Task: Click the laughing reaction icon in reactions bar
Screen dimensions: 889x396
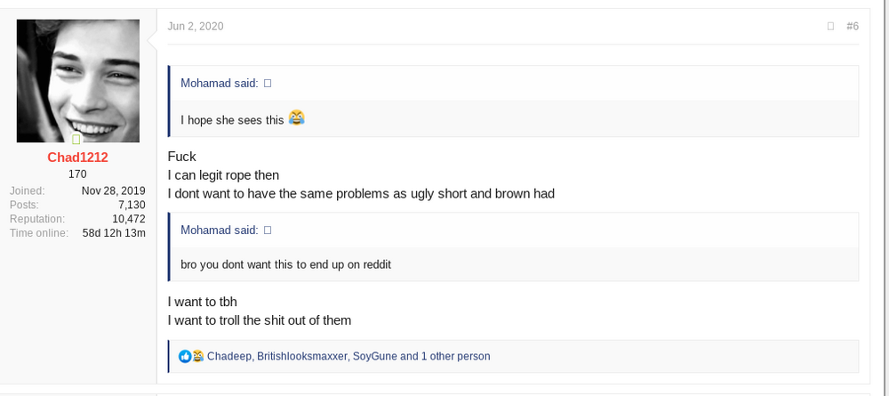Action: tap(197, 356)
